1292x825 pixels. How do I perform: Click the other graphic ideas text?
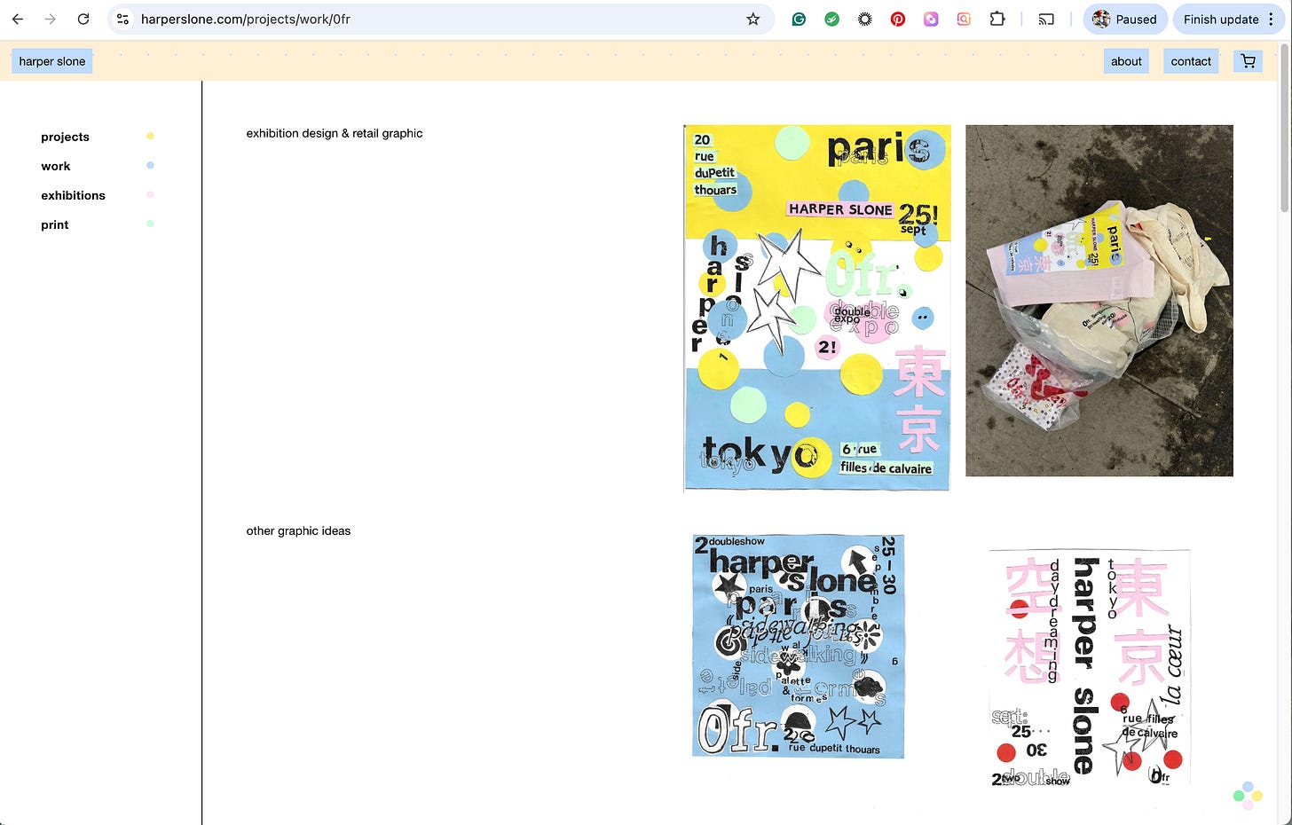(x=298, y=530)
